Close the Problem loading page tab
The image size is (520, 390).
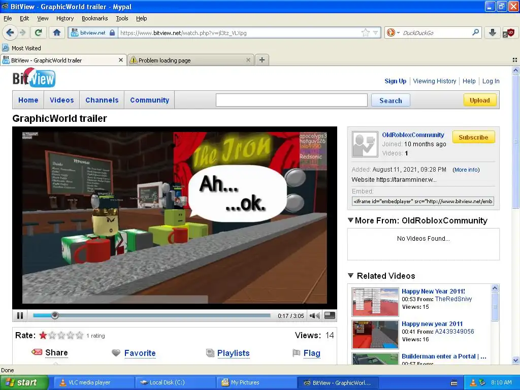coord(248,60)
